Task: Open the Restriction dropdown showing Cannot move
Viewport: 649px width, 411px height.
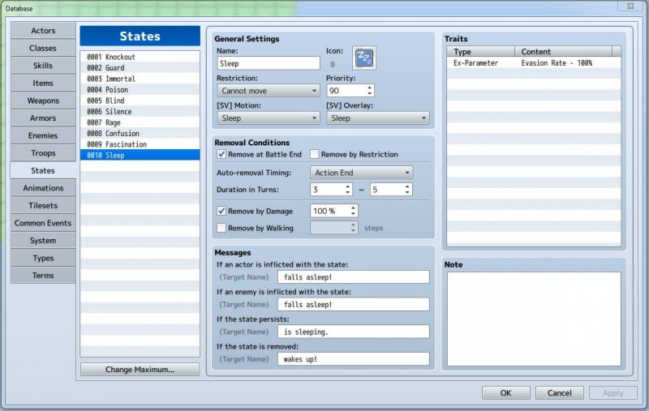Action: [269, 91]
